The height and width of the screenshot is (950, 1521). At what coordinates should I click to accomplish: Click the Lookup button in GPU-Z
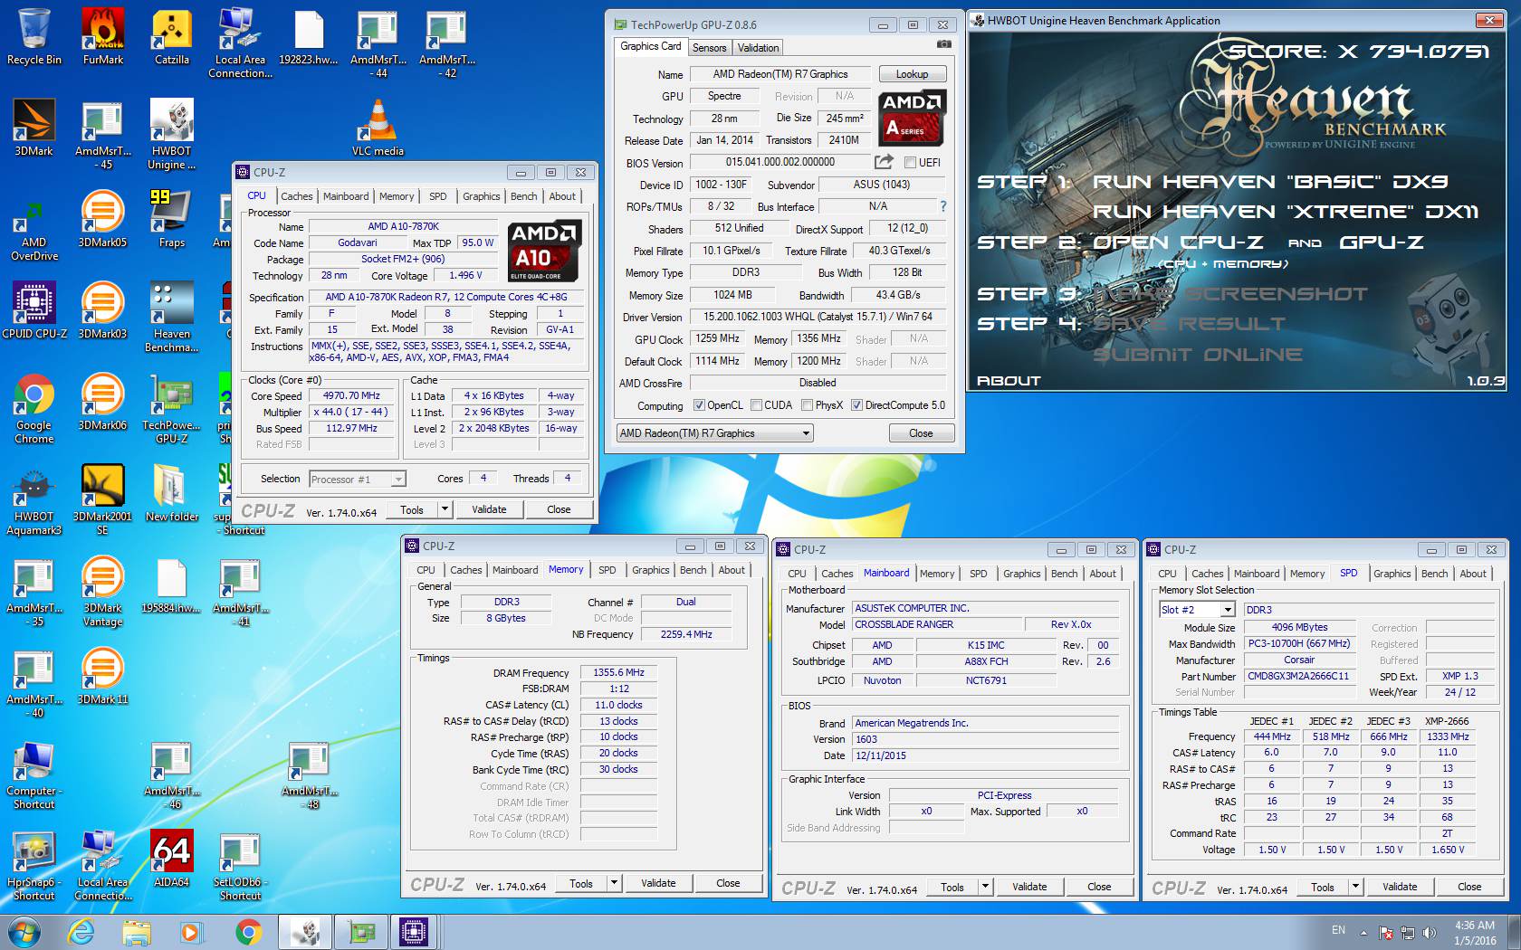point(912,74)
